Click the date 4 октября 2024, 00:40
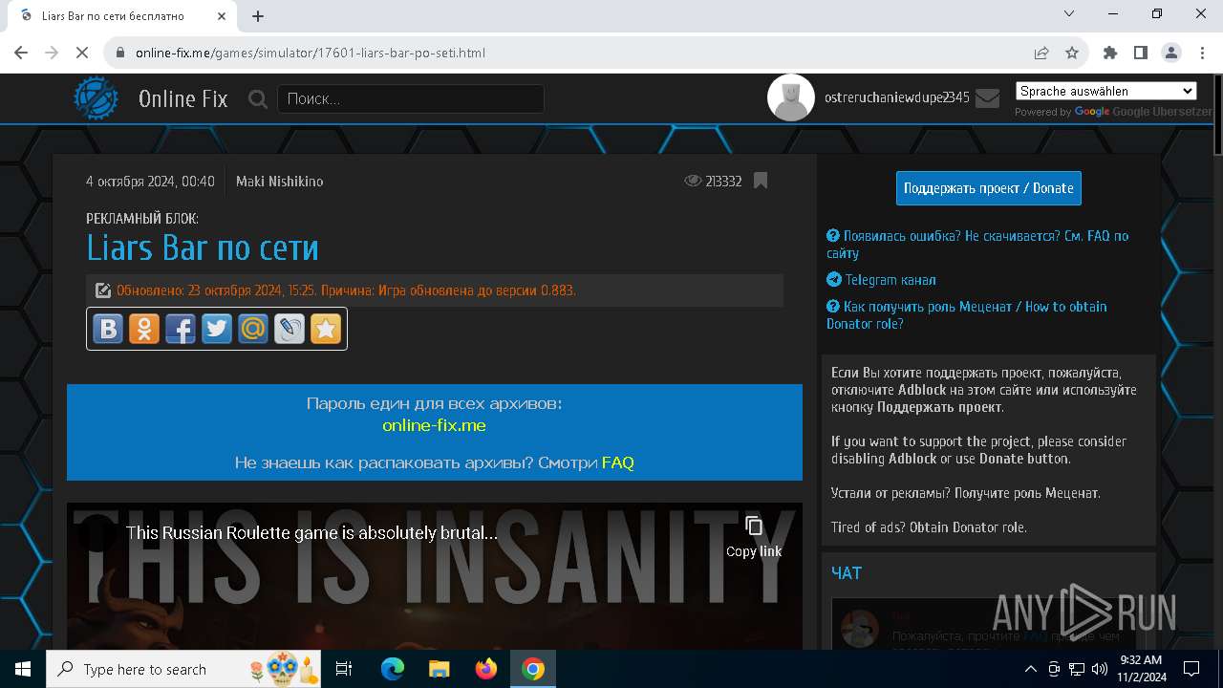 [x=150, y=181]
